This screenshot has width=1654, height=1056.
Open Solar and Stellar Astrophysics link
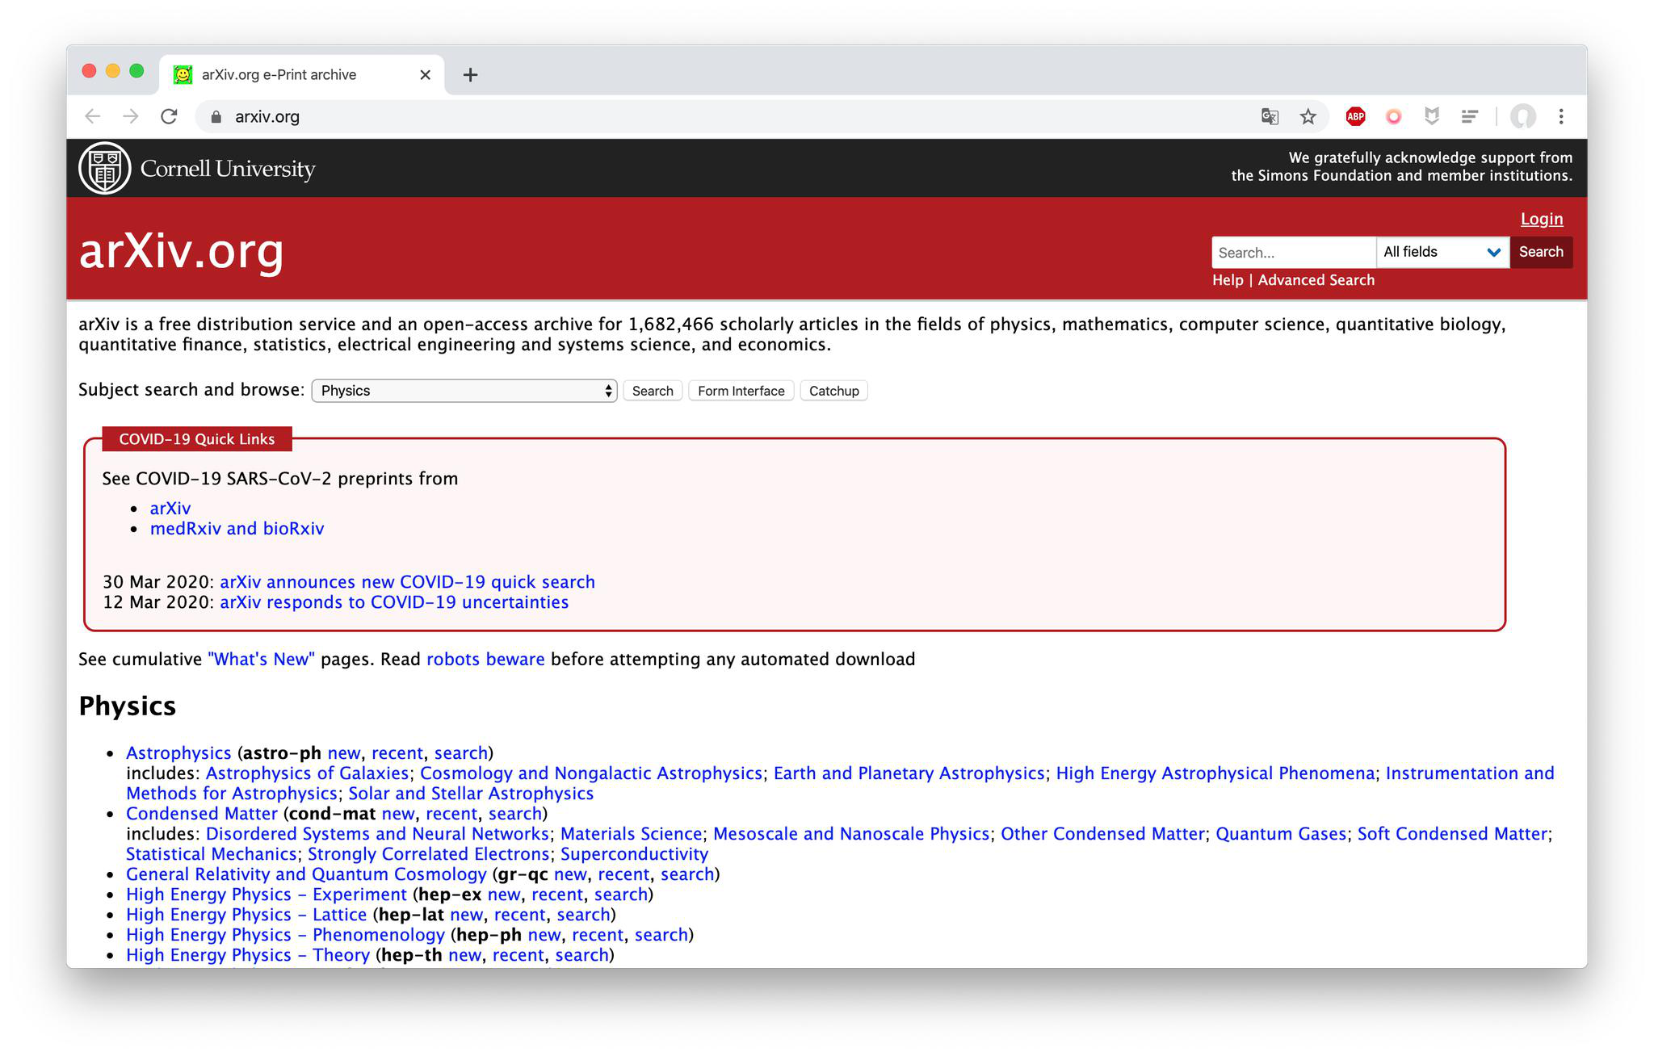click(x=471, y=794)
